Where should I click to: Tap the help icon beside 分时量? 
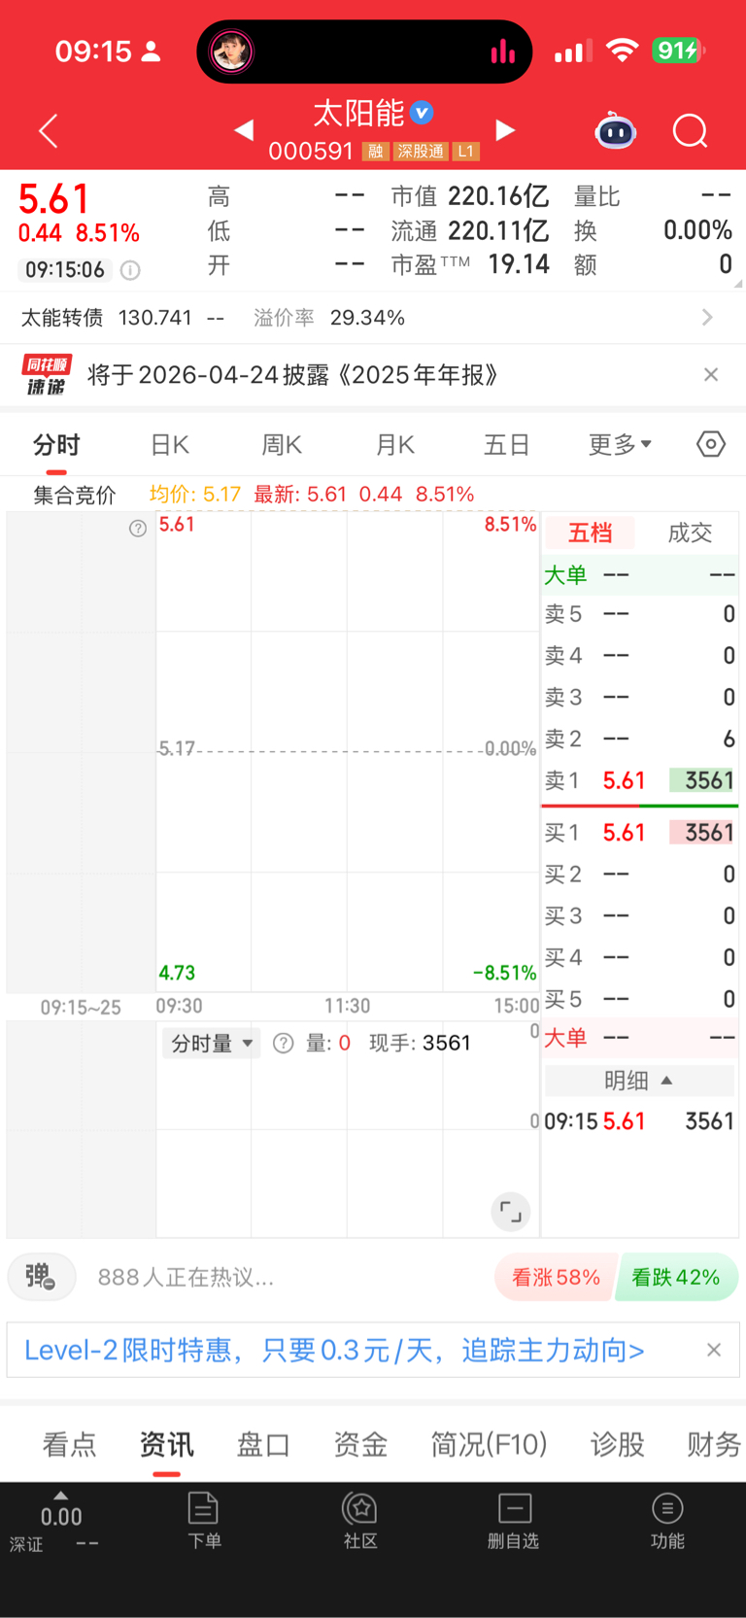(x=283, y=1043)
